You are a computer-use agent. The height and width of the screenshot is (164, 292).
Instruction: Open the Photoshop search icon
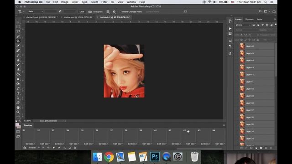260,11
